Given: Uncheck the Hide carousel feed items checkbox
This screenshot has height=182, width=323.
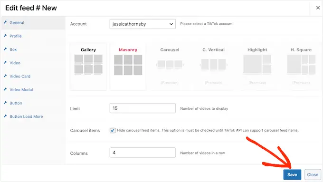Looking at the screenshot, I should tap(113, 131).
